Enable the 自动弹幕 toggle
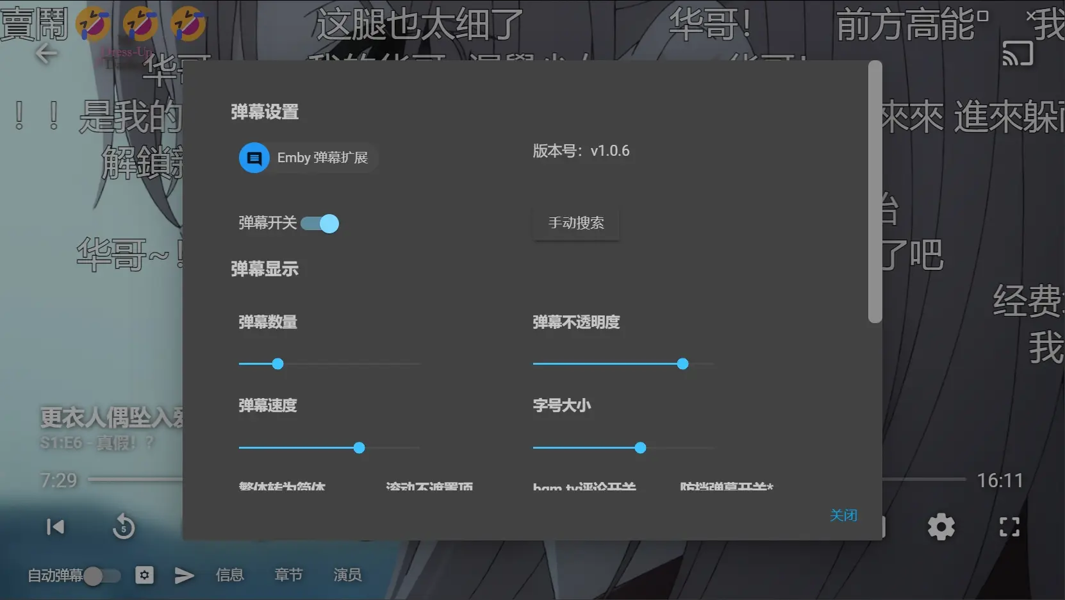The height and width of the screenshot is (600, 1065). point(102,576)
